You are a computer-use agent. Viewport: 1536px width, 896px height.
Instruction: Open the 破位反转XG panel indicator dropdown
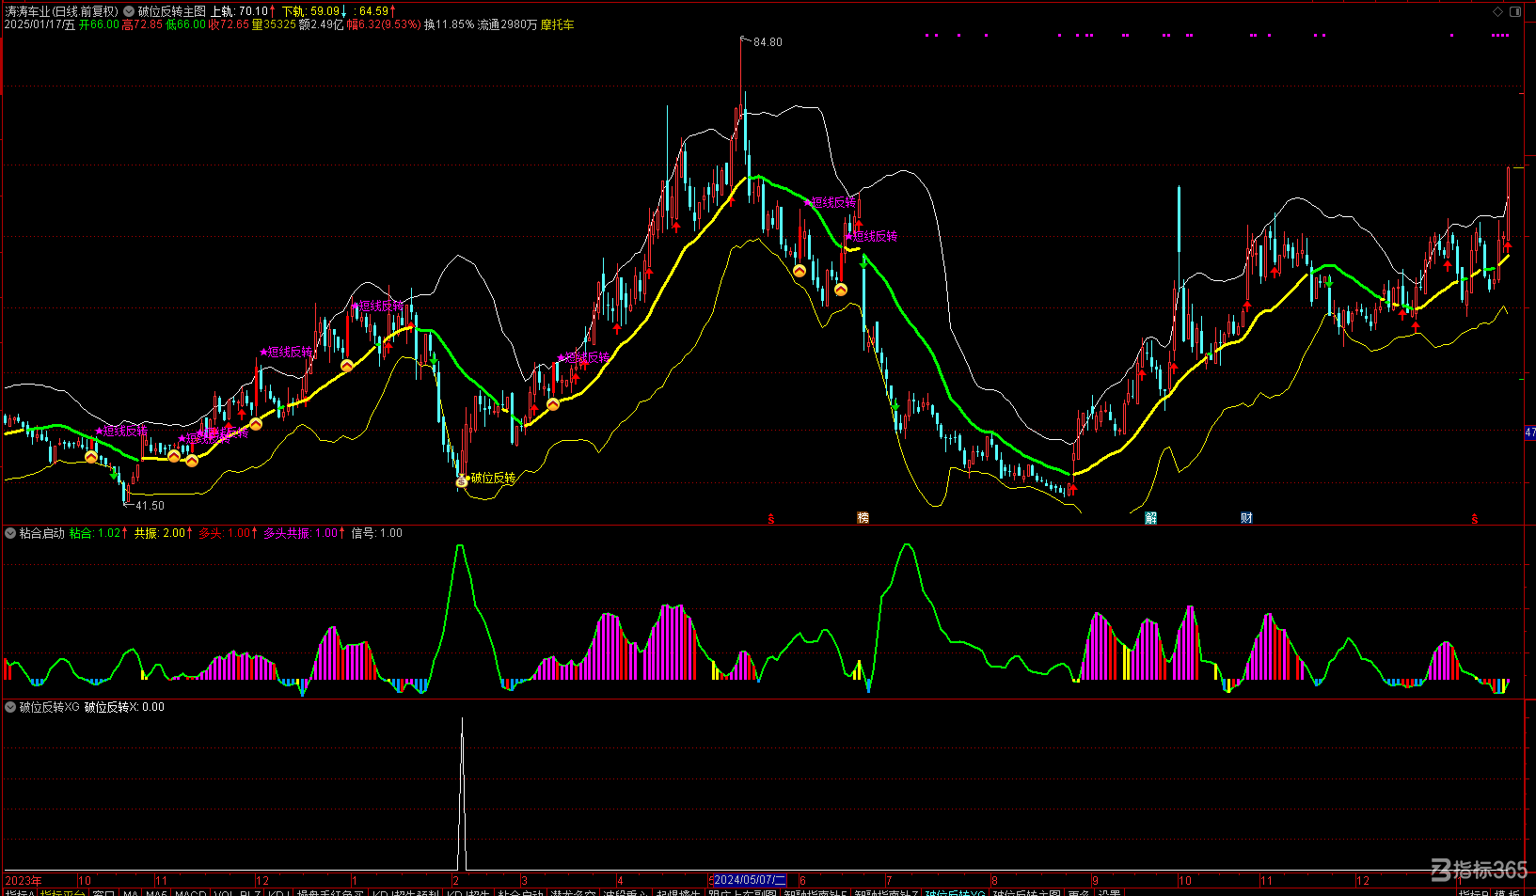(x=10, y=707)
